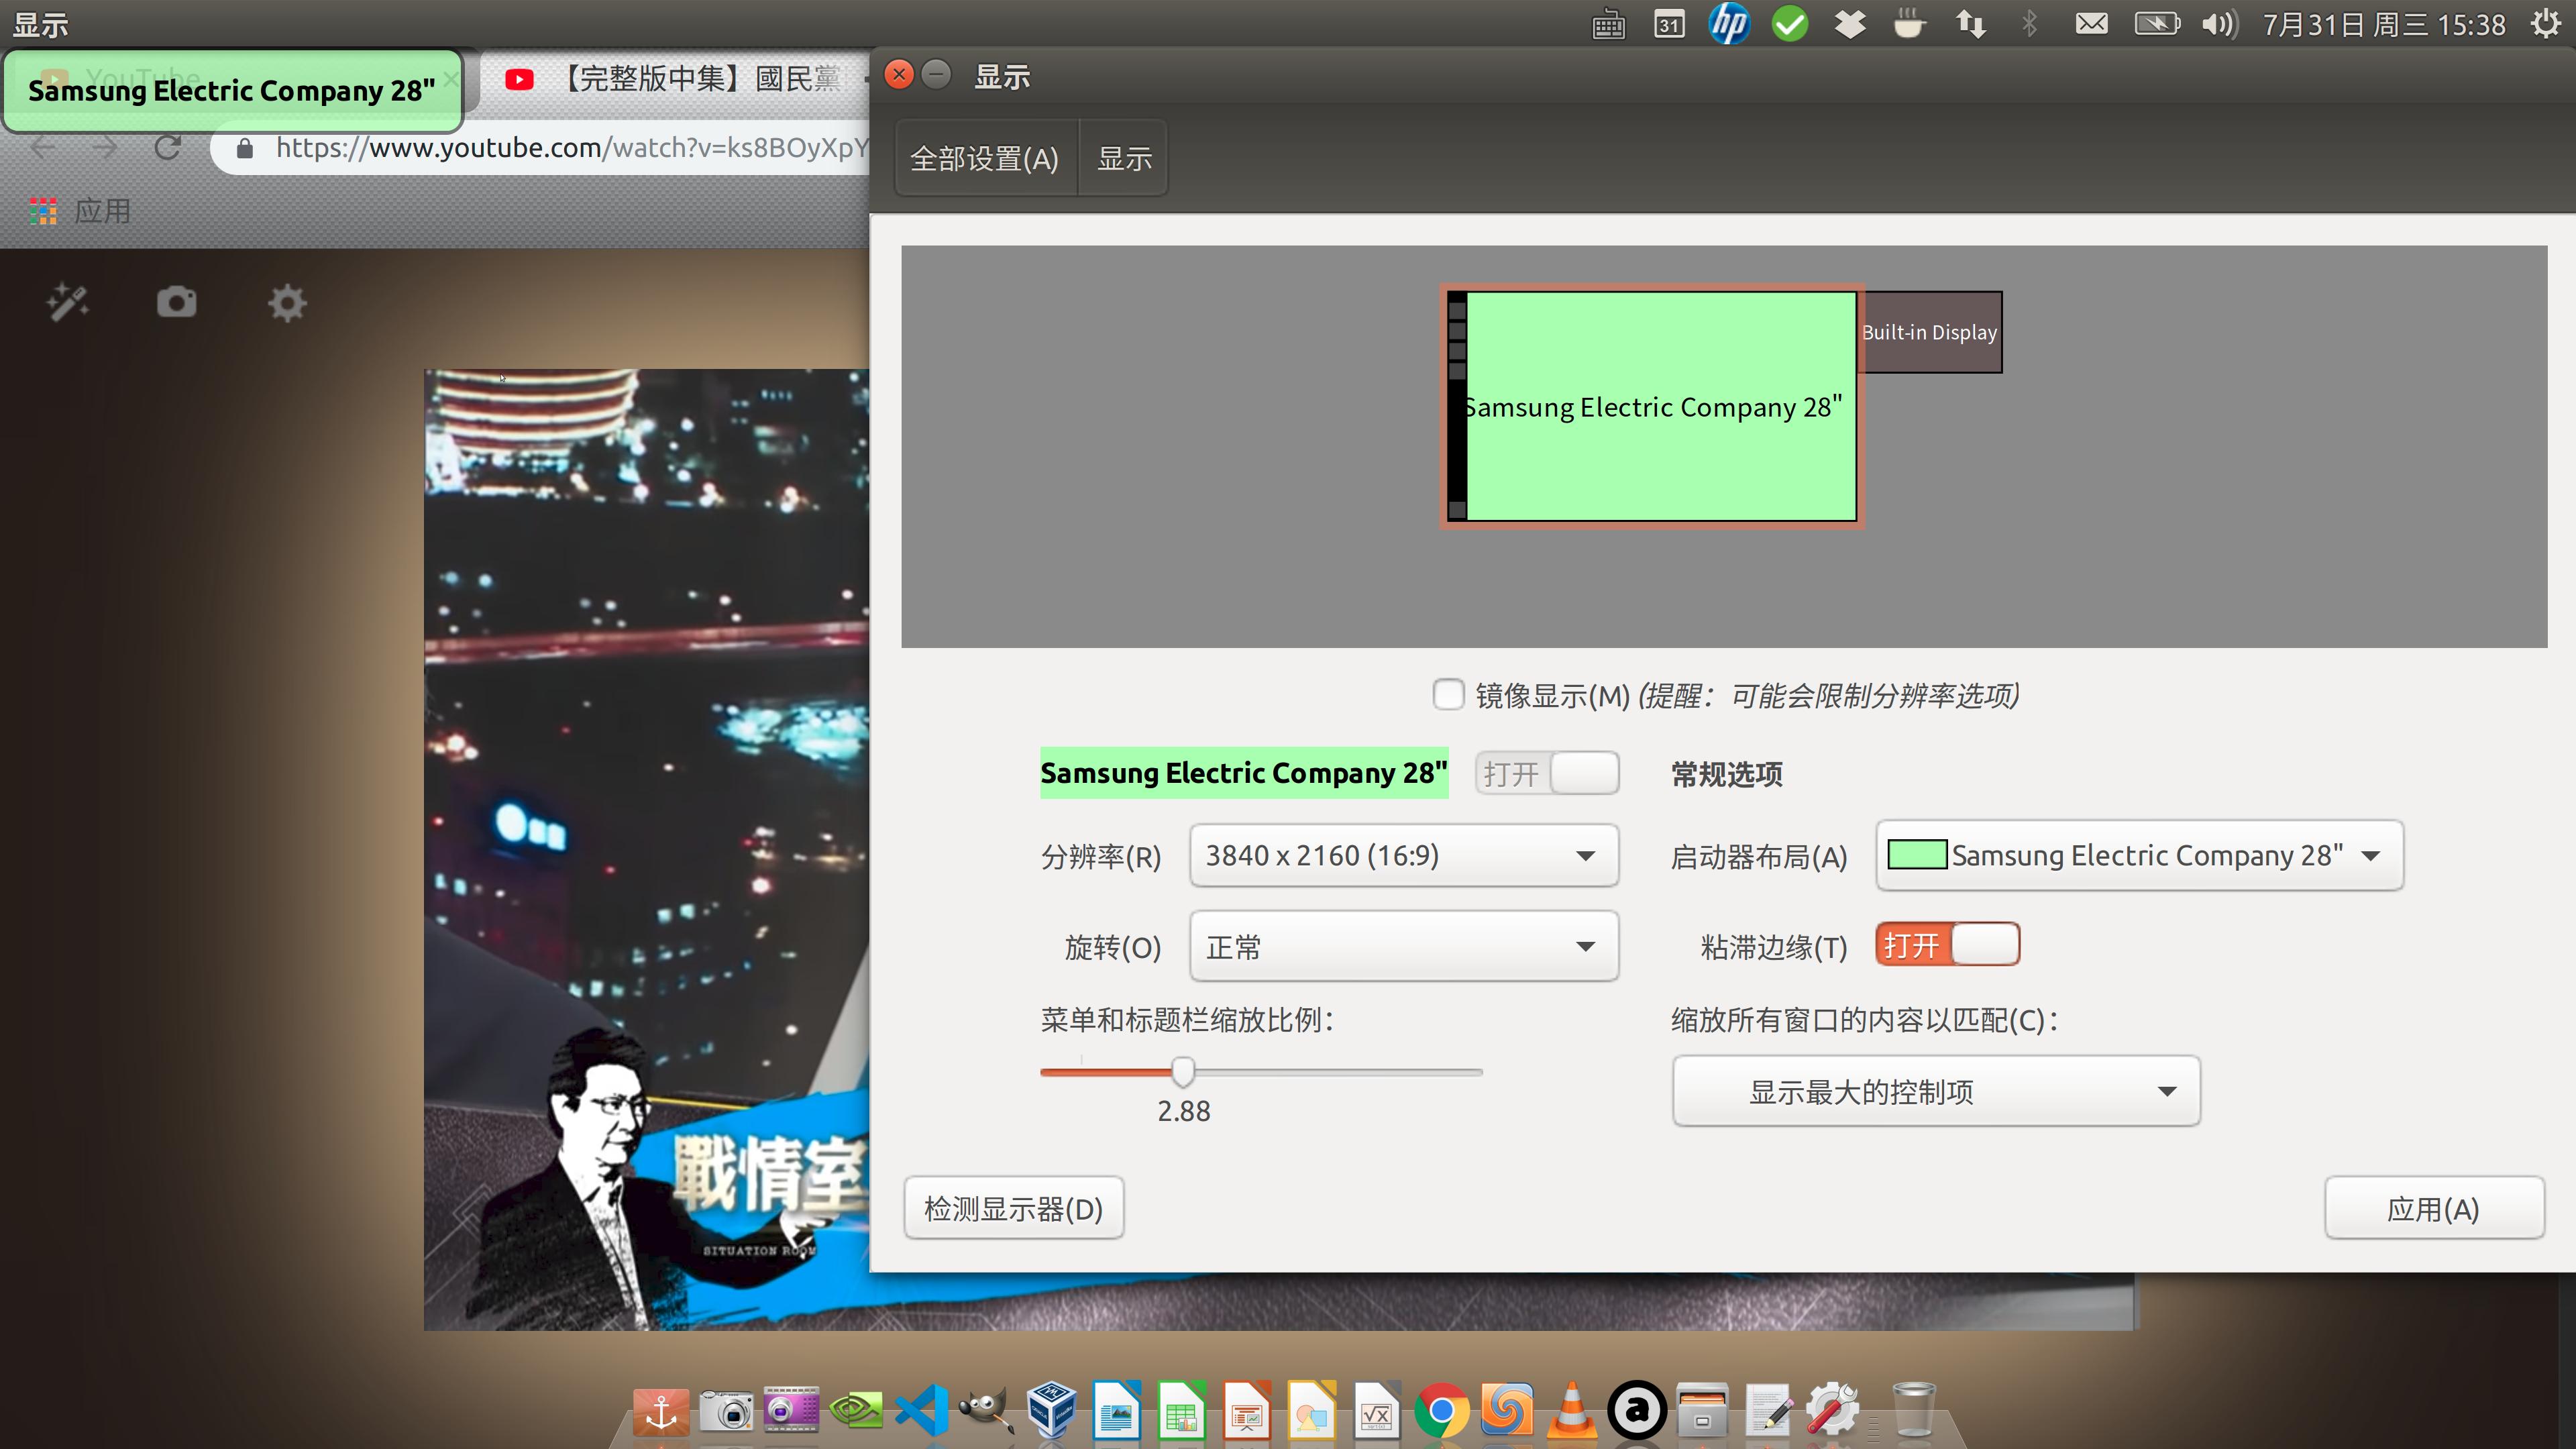Image resolution: width=2576 pixels, height=1449 pixels.
Task: Select the Samsung 28" monitor in layout preview
Action: (x=1651, y=406)
